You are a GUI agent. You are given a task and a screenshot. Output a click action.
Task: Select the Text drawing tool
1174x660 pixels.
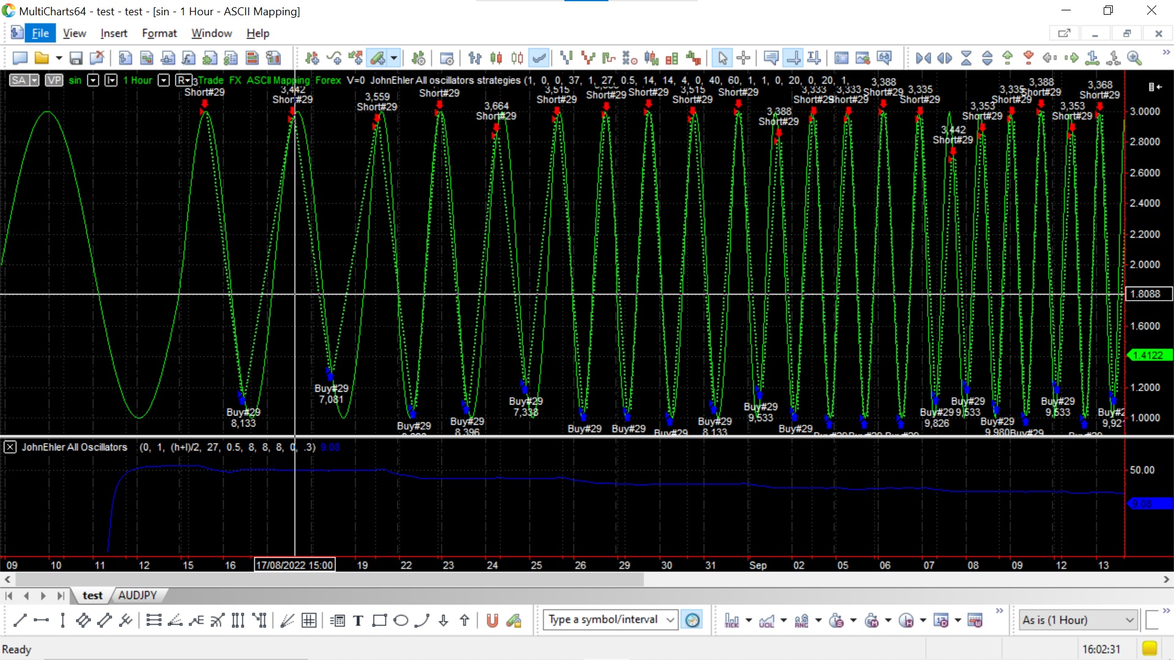(358, 621)
